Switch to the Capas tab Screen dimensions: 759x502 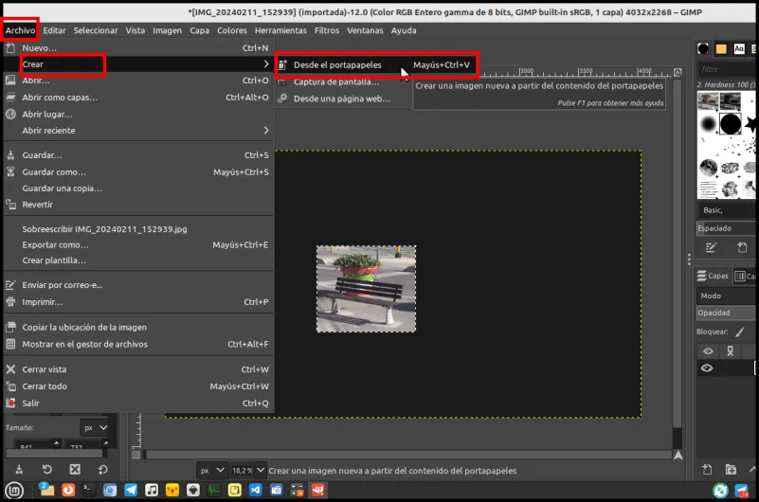coord(713,276)
